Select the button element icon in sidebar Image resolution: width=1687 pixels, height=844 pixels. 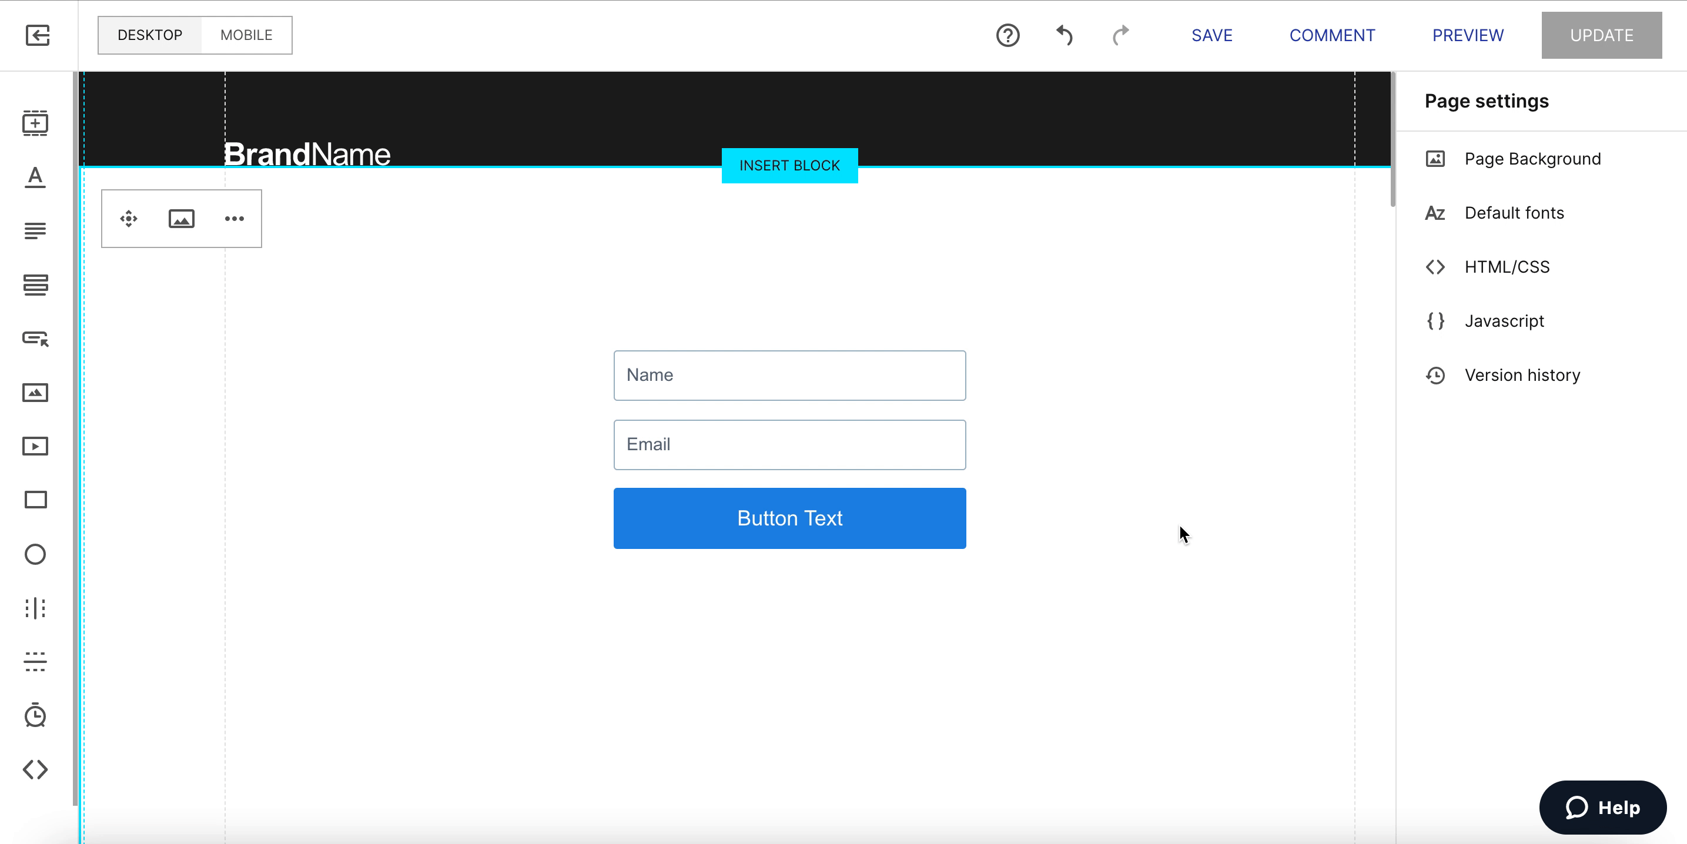pyautogui.click(x=35, y=339)
